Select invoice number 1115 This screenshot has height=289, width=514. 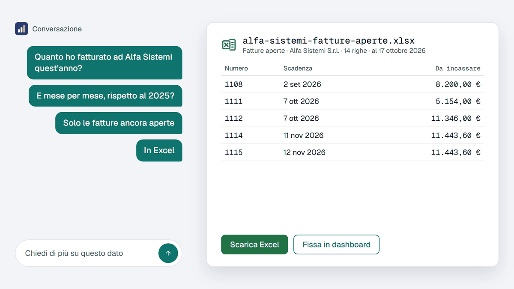pyautogui.click(x=233, y=152)
